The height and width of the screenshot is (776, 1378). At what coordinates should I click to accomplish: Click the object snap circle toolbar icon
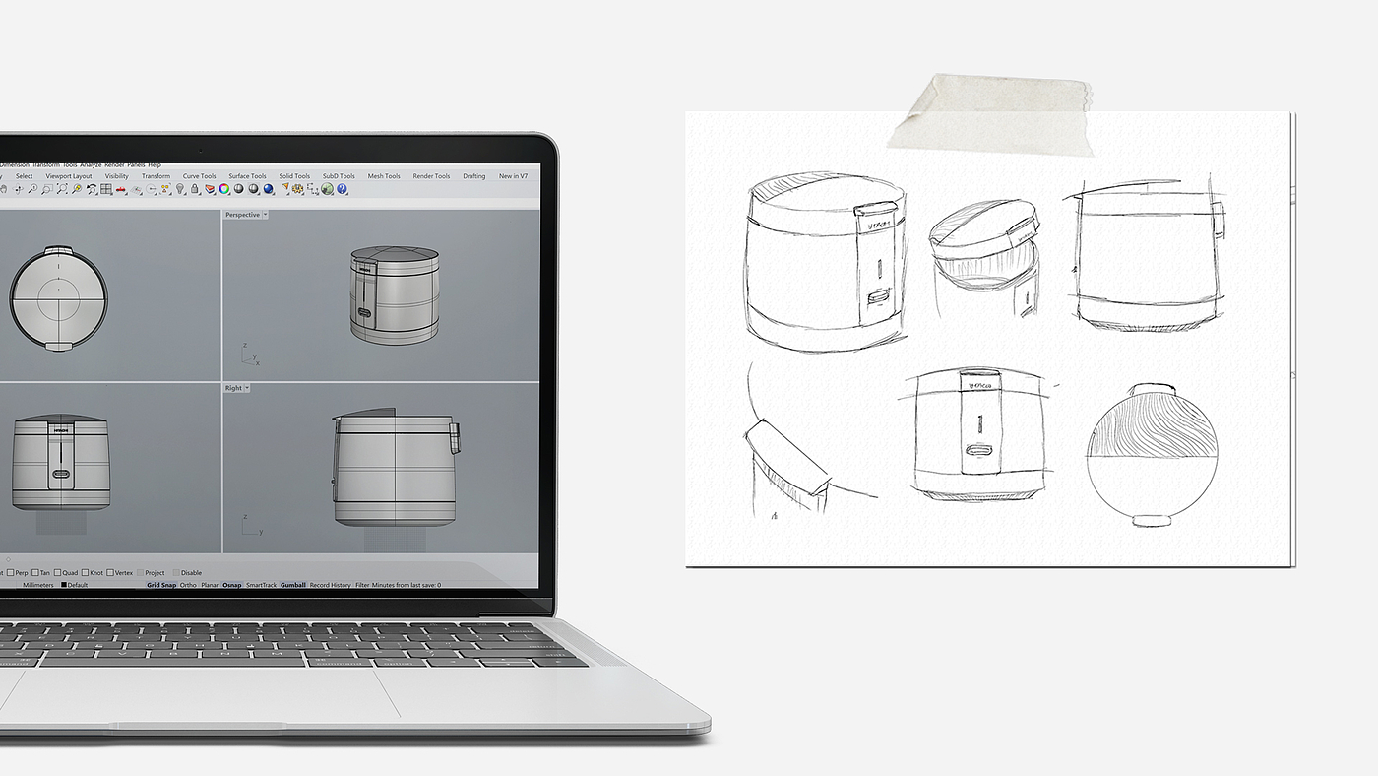coord(151,189)
